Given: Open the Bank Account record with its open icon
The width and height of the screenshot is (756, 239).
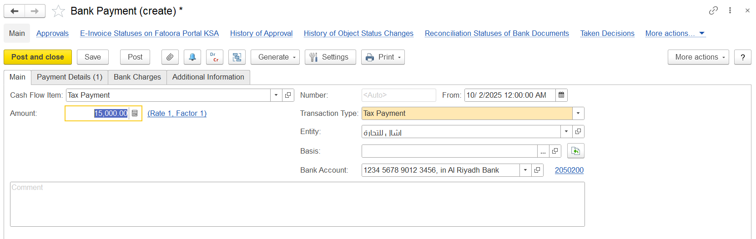Looking at the screenshot, I should pyautogui.click(x=537, y=170).
